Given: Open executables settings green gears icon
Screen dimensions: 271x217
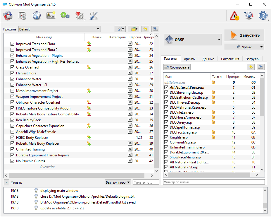Looking at the screenshot, I should [65, 15].
